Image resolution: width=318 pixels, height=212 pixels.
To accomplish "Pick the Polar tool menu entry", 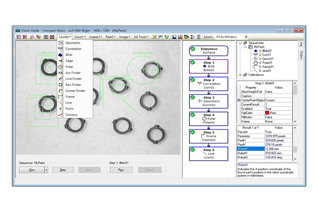I will pos(69,67).
